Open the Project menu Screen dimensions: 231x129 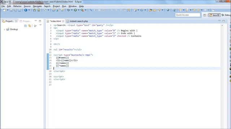tap(56, 6)
